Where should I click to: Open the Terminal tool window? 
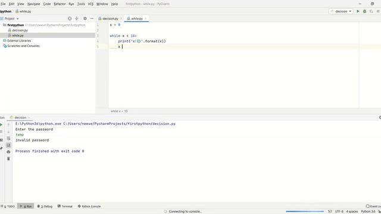coord(65,206)
